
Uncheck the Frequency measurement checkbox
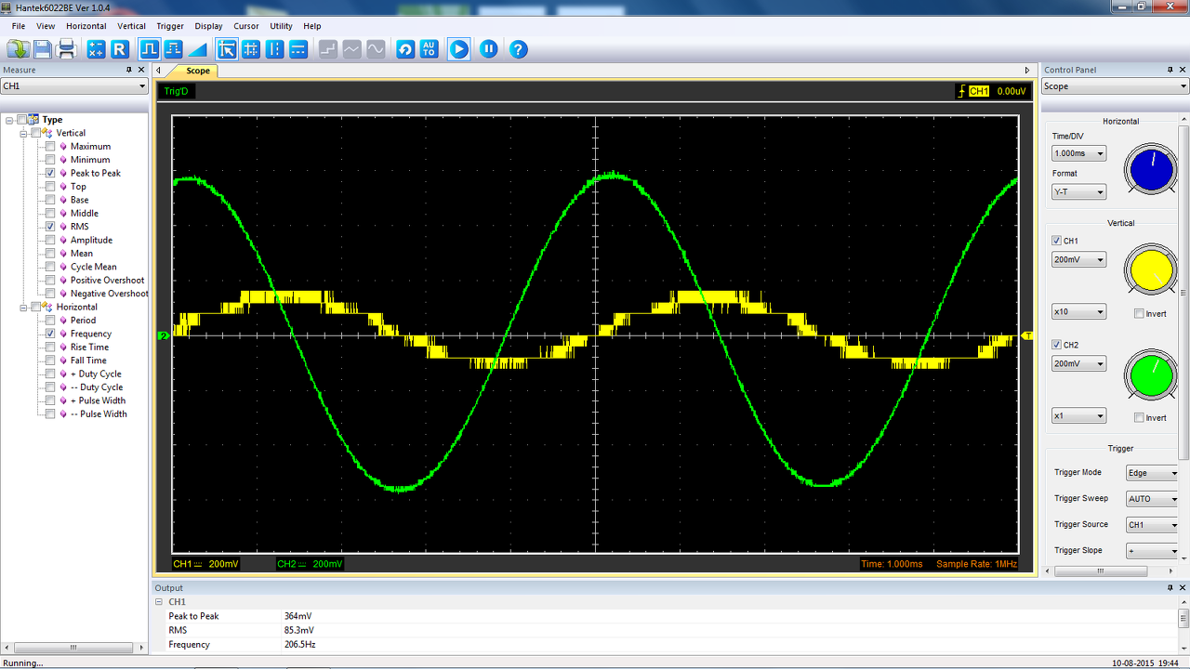(50, 334)
